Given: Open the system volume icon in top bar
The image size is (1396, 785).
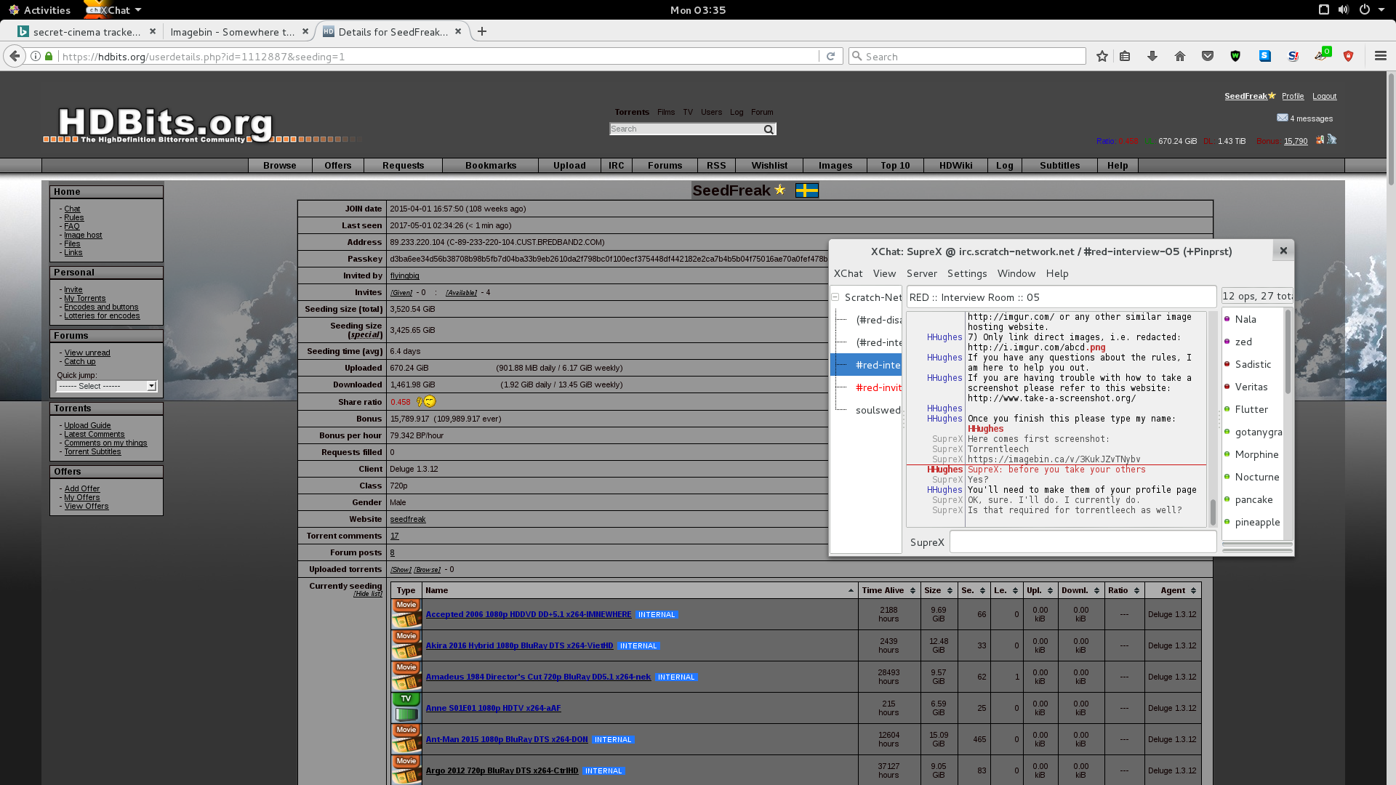Looking at the screenshot, I should point(1344,9).
